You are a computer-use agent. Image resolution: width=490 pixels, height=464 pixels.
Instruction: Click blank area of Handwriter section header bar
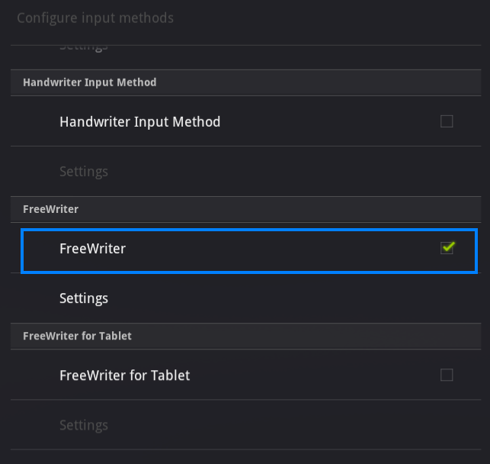[x=320, y=82]
